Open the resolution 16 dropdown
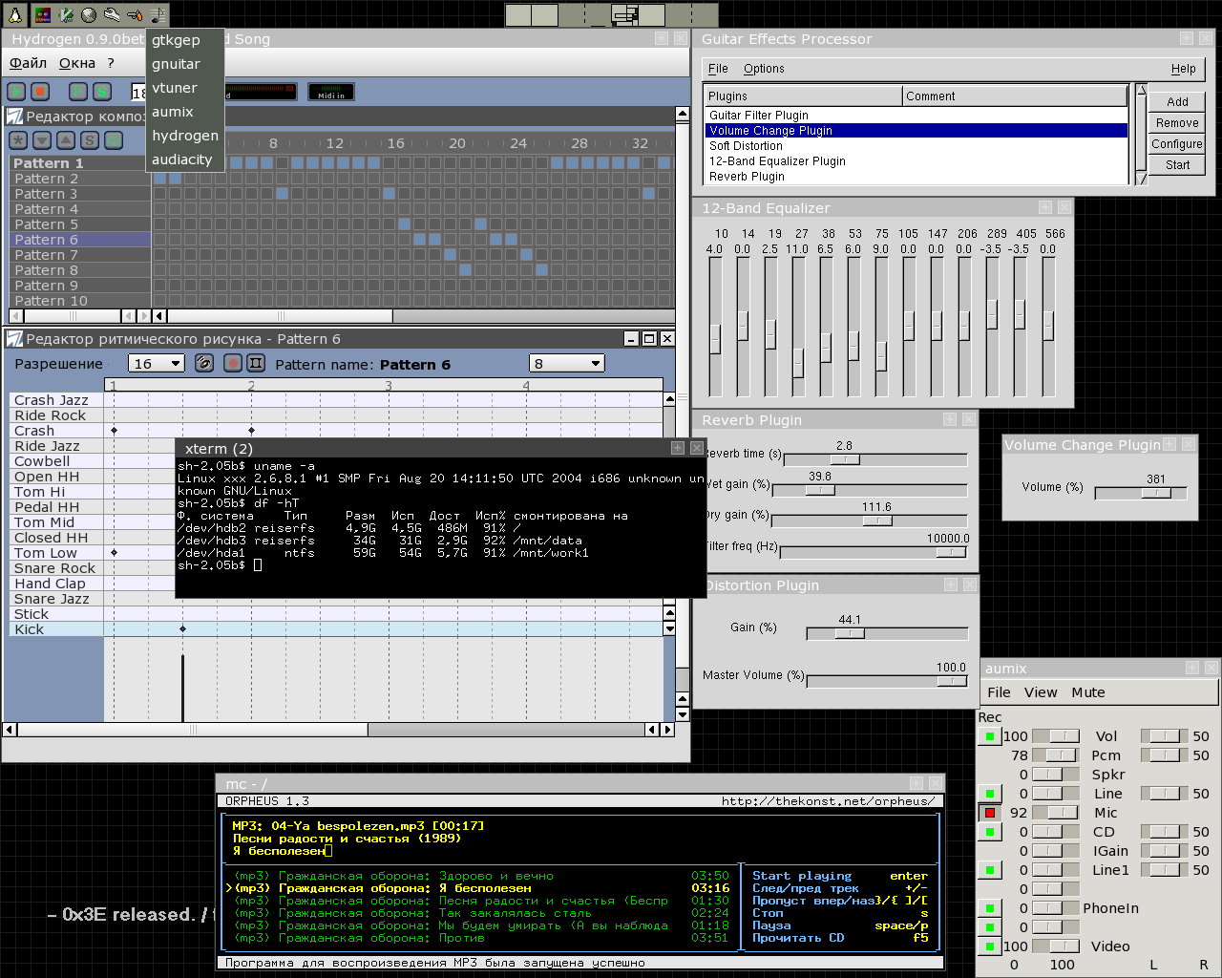 (x=156, y=363)
